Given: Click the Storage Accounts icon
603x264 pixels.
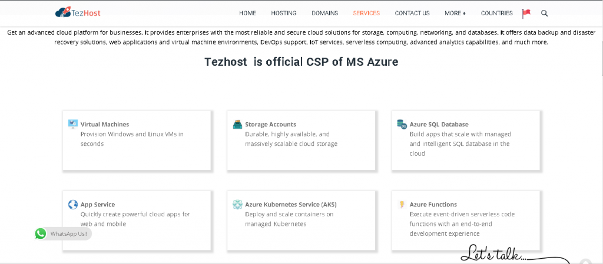Looking at the screenshot, I should pyautogui.click(x=237, y=124).
